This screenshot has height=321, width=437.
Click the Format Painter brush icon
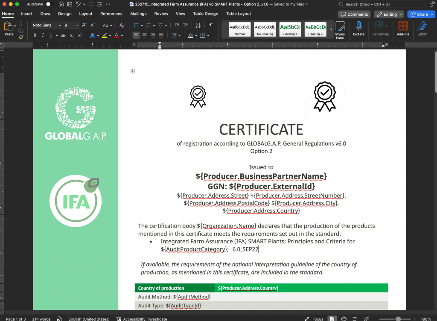pyautogui.click(x=21, y=37)
